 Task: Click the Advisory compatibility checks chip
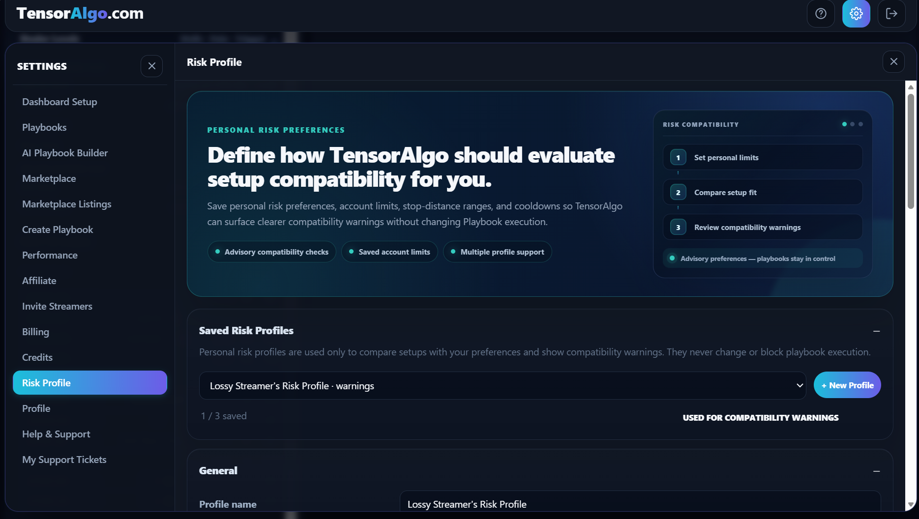pyautogui.click(x=272, y=252)
